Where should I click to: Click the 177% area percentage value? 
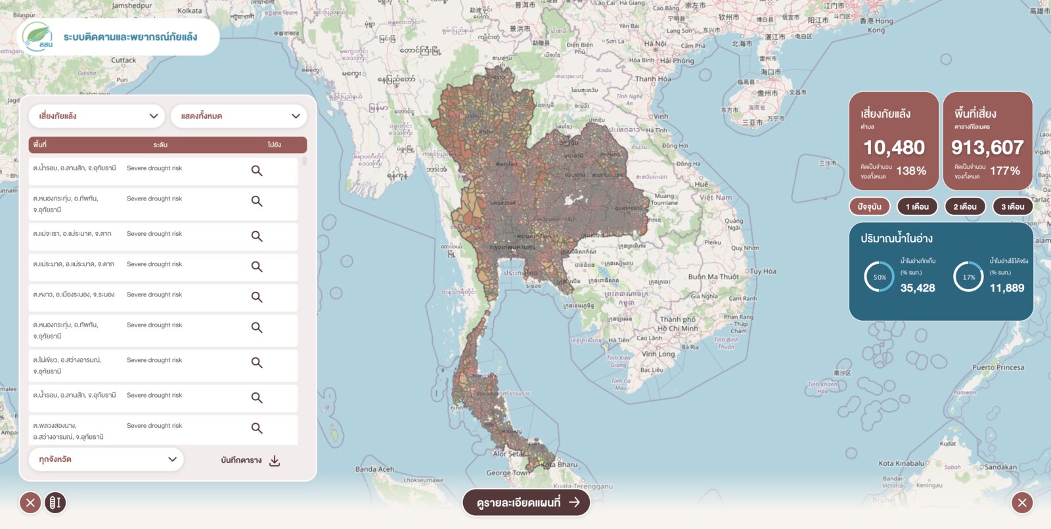[1005, 171]
